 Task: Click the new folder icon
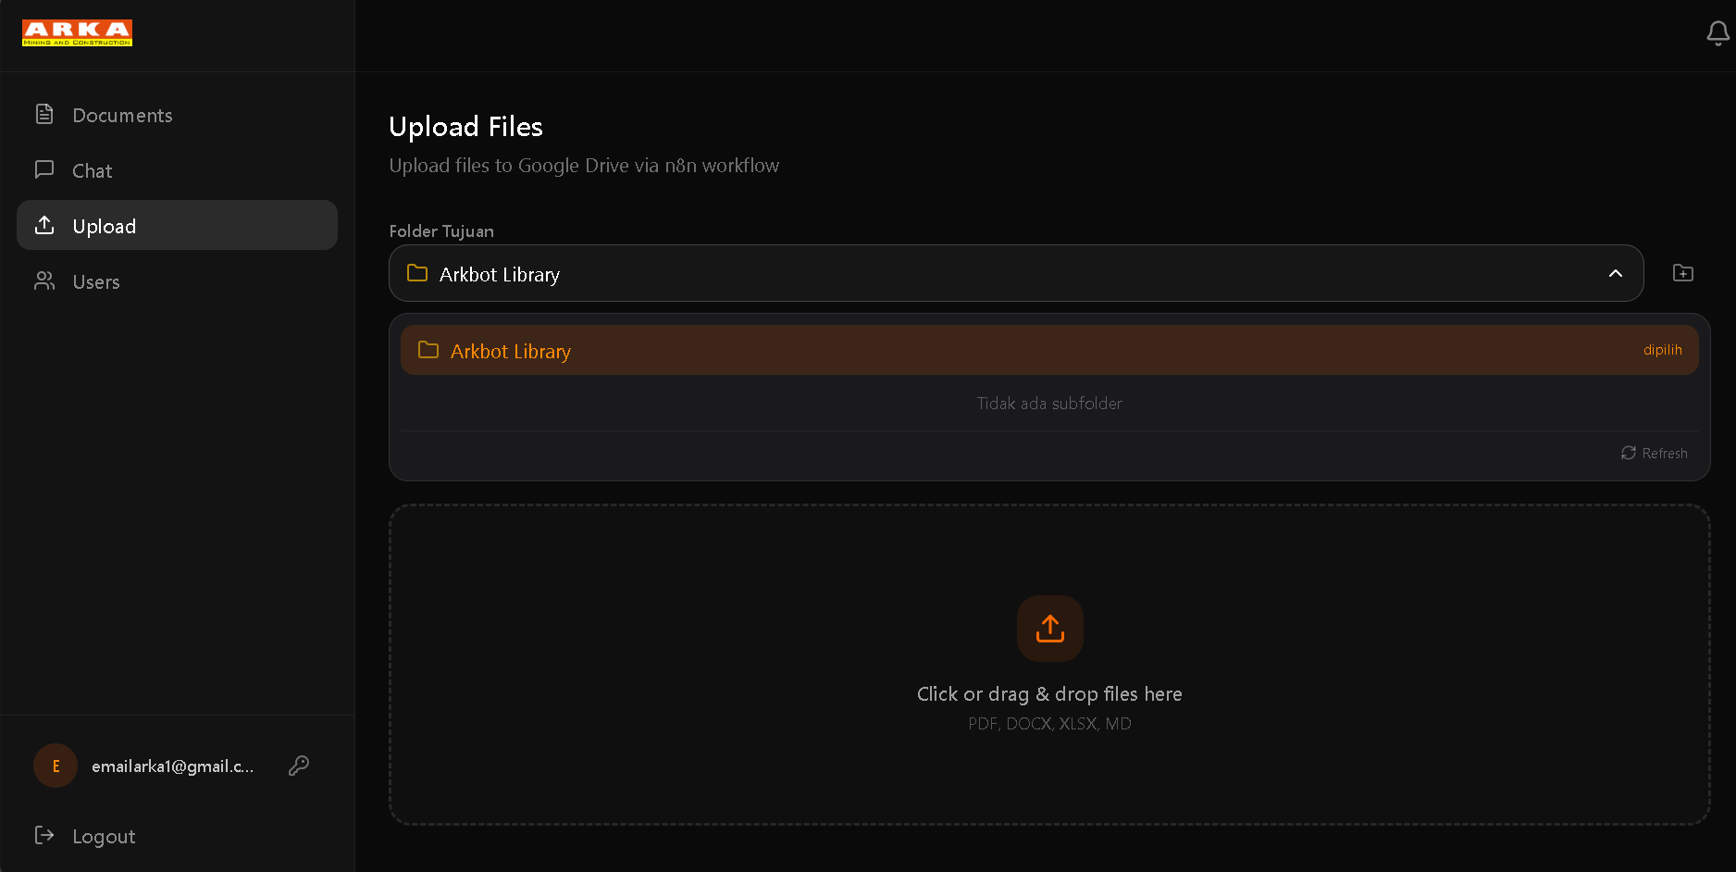pyautogui.click(x=1683, y=273)
